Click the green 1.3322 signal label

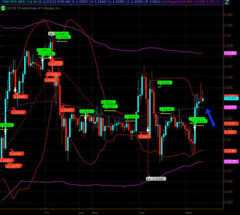86,112
